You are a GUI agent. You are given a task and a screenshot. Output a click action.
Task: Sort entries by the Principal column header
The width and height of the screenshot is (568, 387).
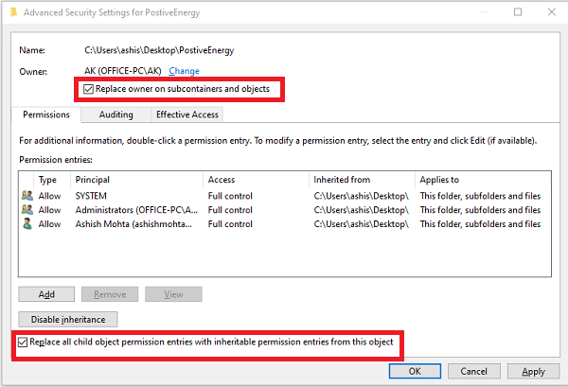137,179
